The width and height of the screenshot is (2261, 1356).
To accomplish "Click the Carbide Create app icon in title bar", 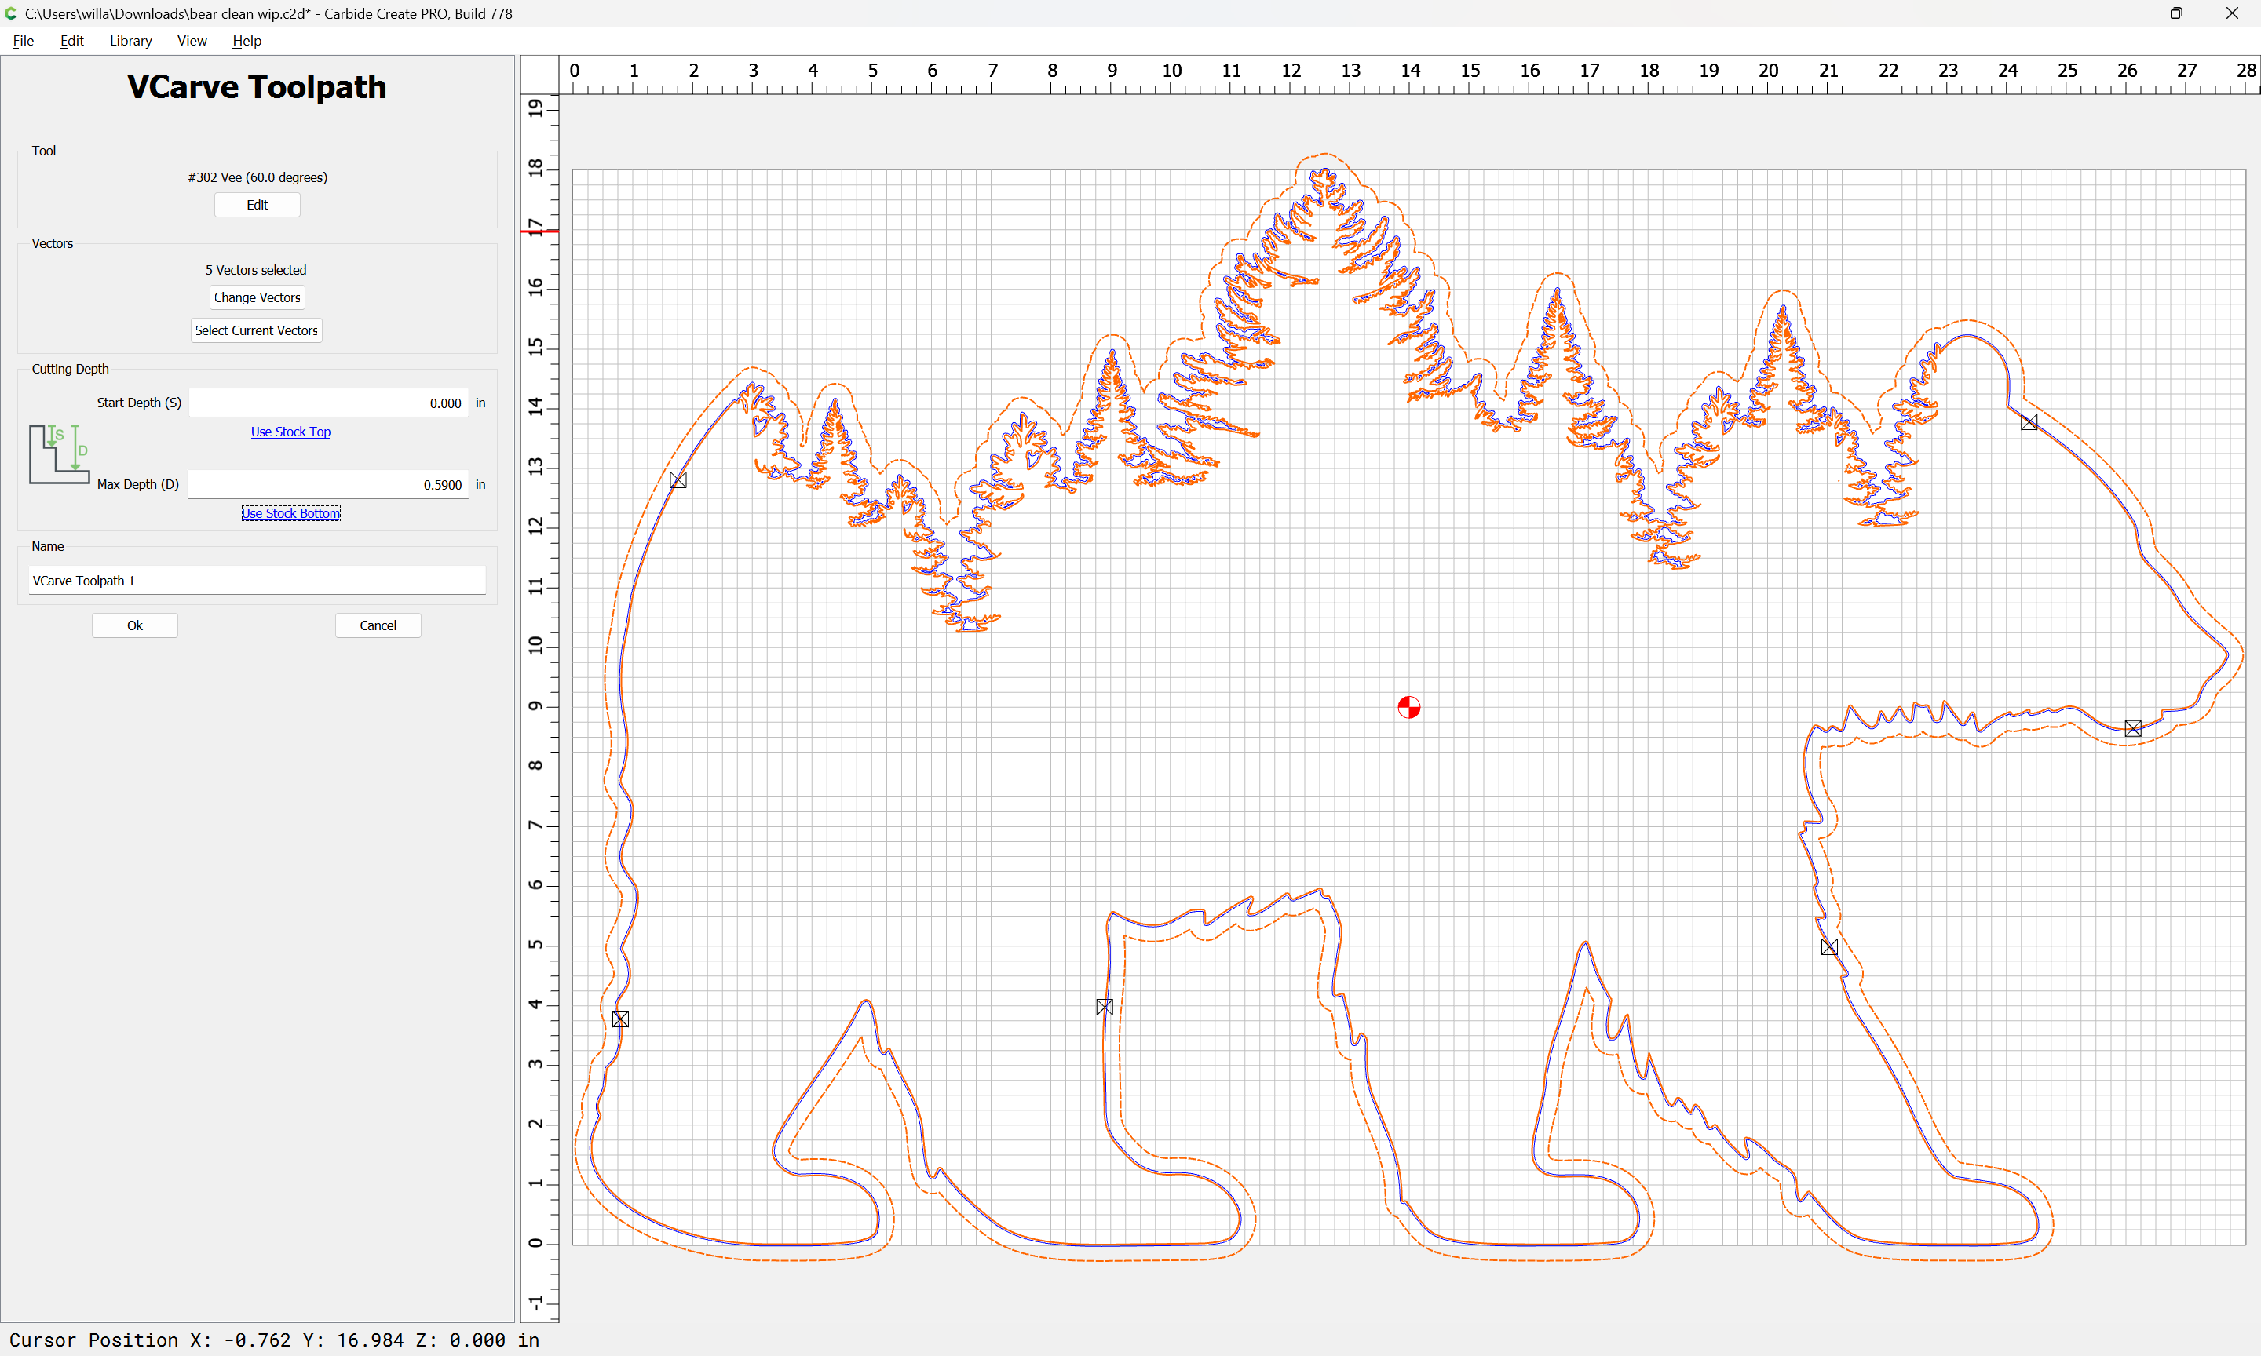I will pyautogui.click(x=11, y=13).
